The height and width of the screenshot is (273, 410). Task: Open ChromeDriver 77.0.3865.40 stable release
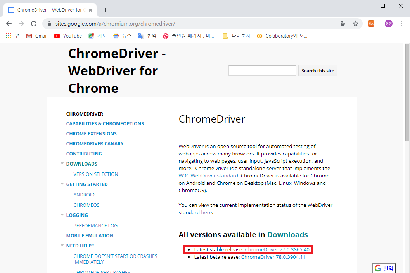[x=277, y=249]
